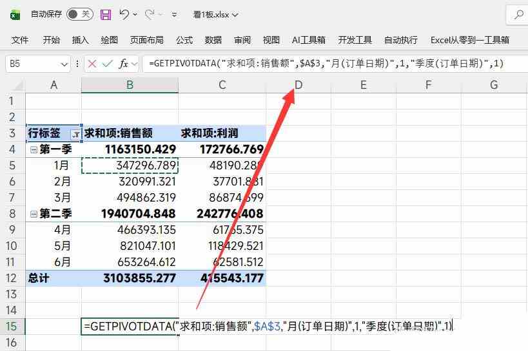Click the search magnifier icon
The width and height of the screenshot is (528, 351).
pyautogui.click(x=518, y=14)
